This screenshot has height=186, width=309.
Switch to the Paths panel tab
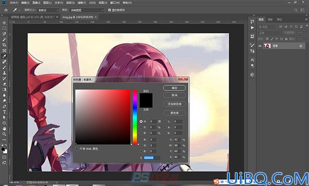pos(279,20)
